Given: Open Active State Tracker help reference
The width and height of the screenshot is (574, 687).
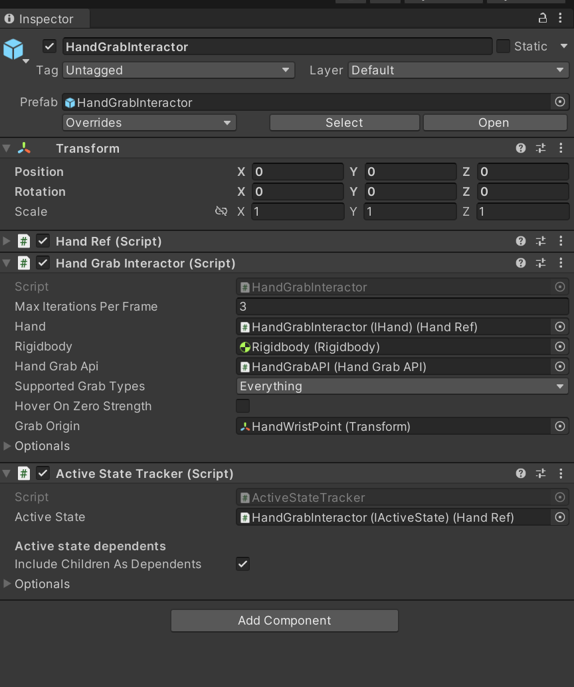Looking at the screenshot, I should point(520,473).
